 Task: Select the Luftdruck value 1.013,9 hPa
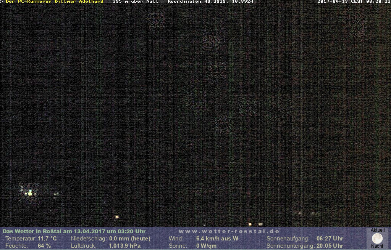124,246
